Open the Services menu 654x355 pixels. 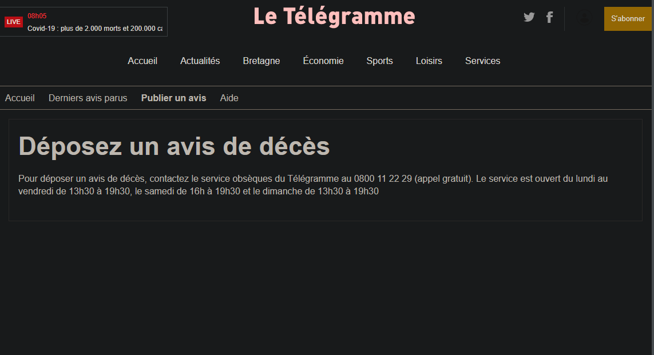pos(482,61)
